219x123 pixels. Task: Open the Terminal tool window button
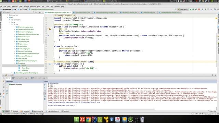[65, 111]
